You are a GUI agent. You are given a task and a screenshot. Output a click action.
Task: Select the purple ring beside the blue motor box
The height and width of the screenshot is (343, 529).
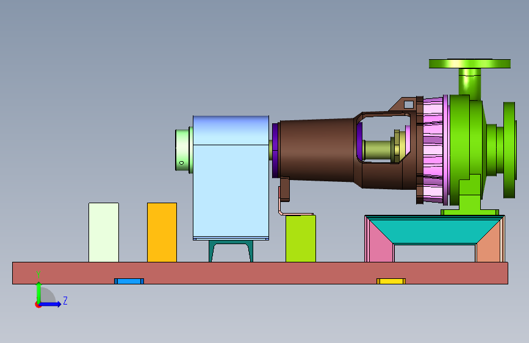tap(275, 150)
